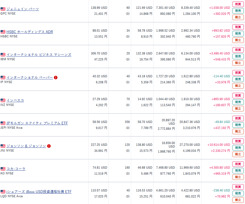Open the コカ-コーラ stock details link
This screenshot has height=204, width=245.
(16, 169)
